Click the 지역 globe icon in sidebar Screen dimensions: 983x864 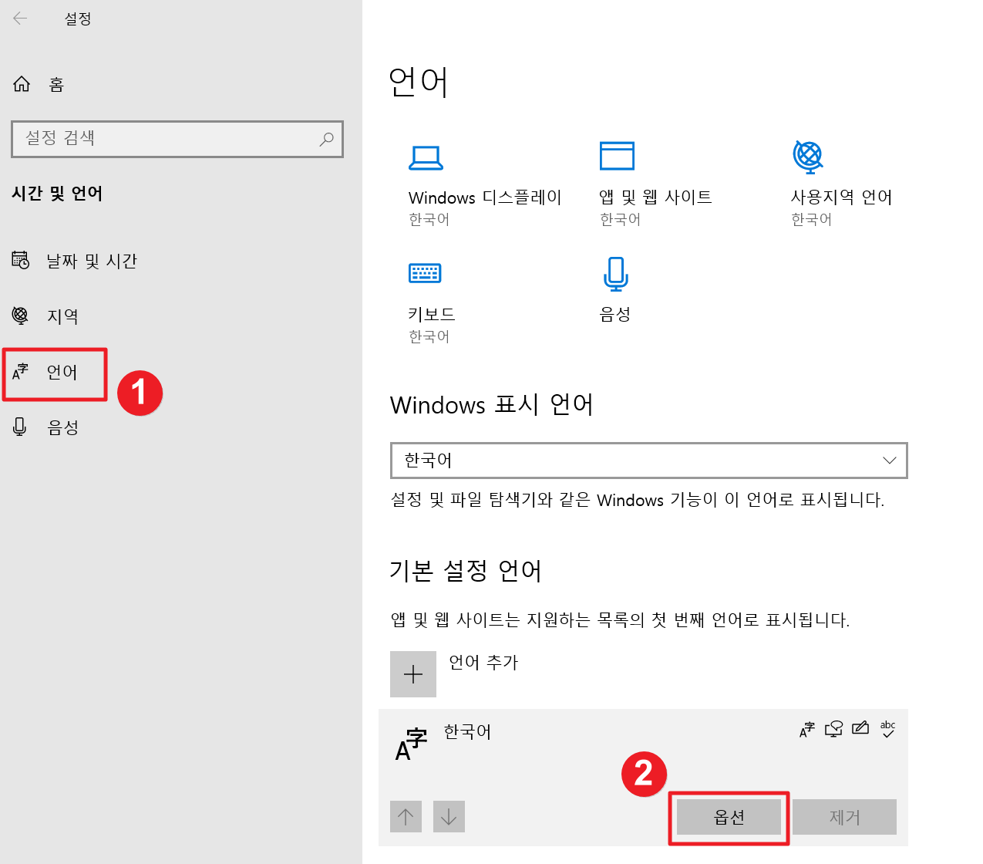click(20, 316)
